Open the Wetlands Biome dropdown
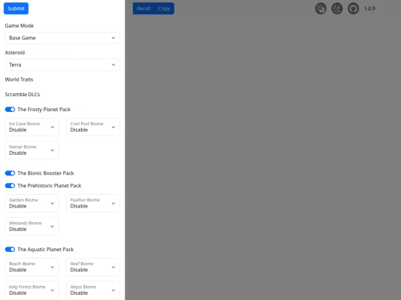Viewport: 401px width, 300px height. [x=32, y=226]
